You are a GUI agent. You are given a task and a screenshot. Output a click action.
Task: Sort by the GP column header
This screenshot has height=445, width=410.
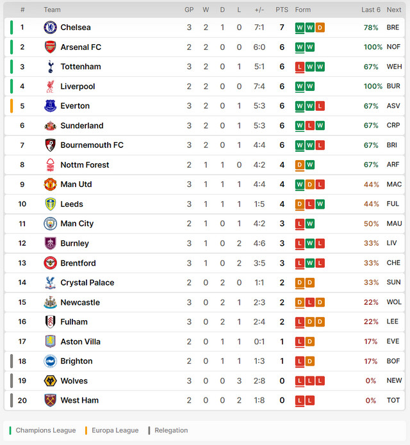coord(189,10)
